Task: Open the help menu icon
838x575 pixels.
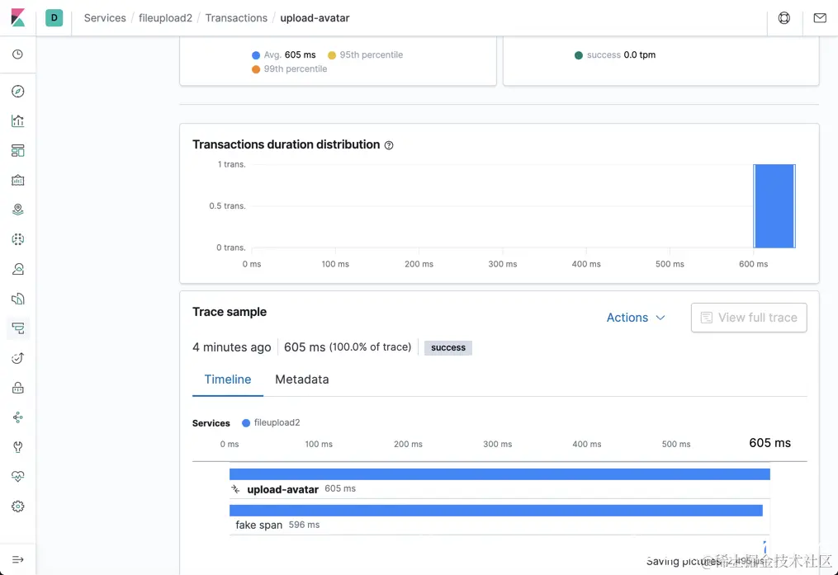Action: pyautogui.click(x=784, y=17)
